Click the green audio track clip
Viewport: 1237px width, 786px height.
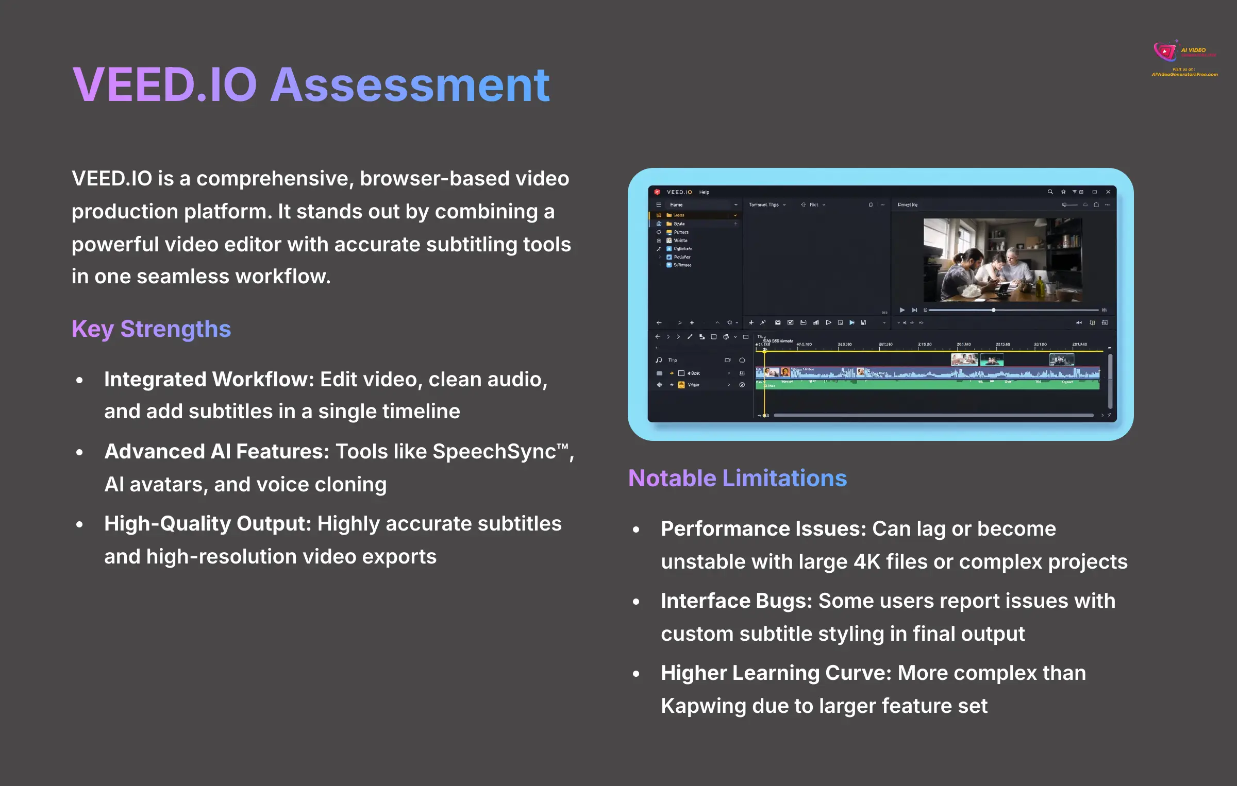(927, 385)
